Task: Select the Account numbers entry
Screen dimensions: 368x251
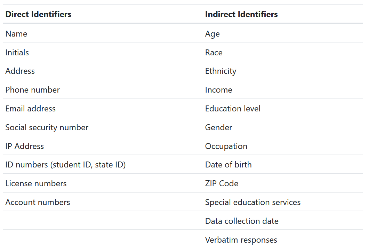Action: [x=38, y=202]
